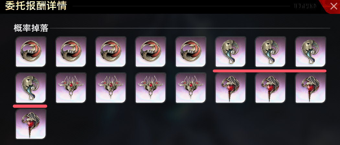Inspect first red gem bat-wing pin in second row
Viewport: 340px width, 145px height.
coord(231,88)
